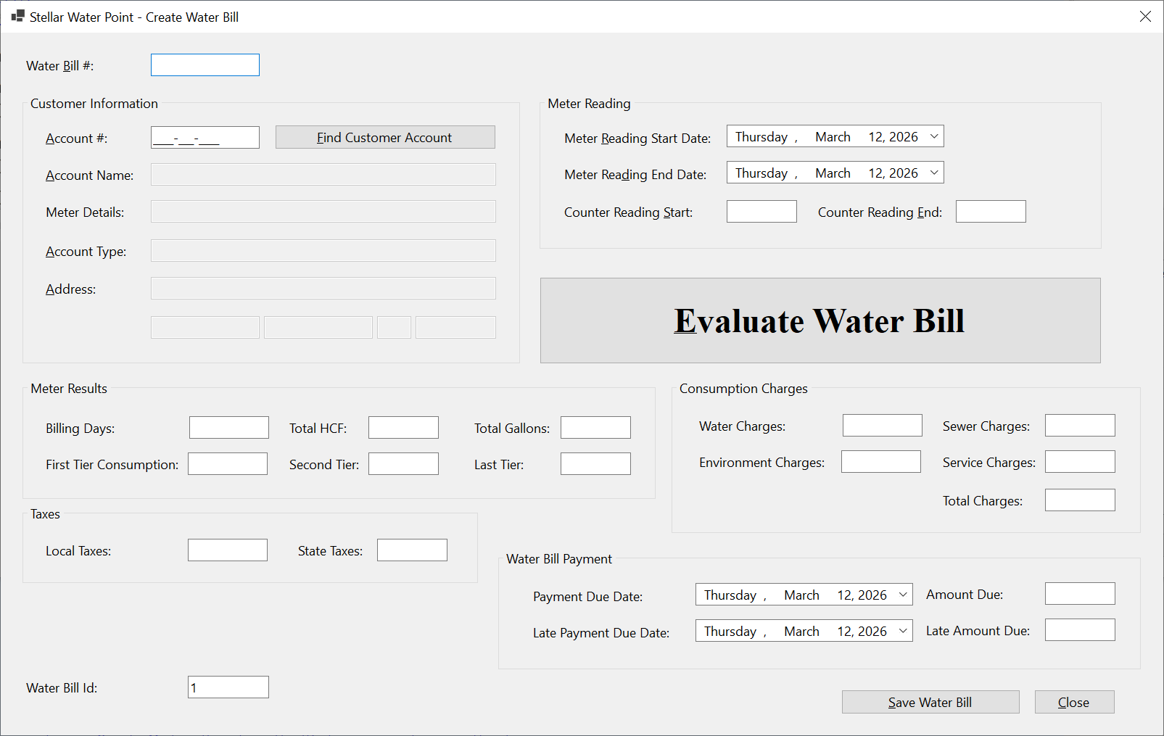This screenshot has width=1164, height=736.
Task: Click the Amount Due field
Action: (x=1080, y=594)
